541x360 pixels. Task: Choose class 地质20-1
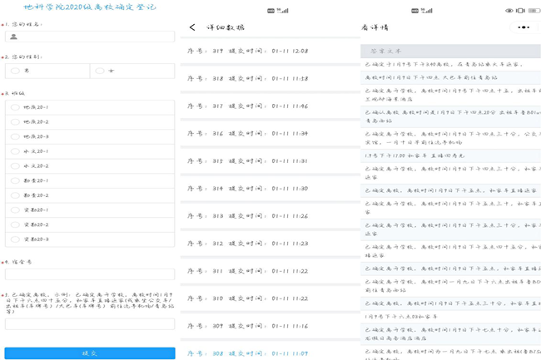click(90, 107)
